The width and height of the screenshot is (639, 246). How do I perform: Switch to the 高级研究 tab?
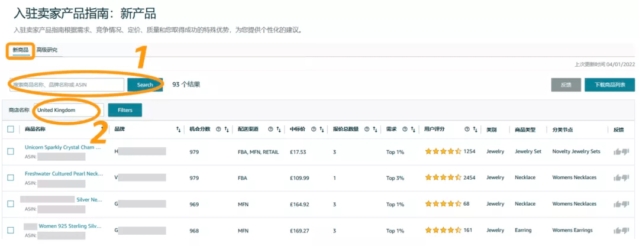pos(47,50)
